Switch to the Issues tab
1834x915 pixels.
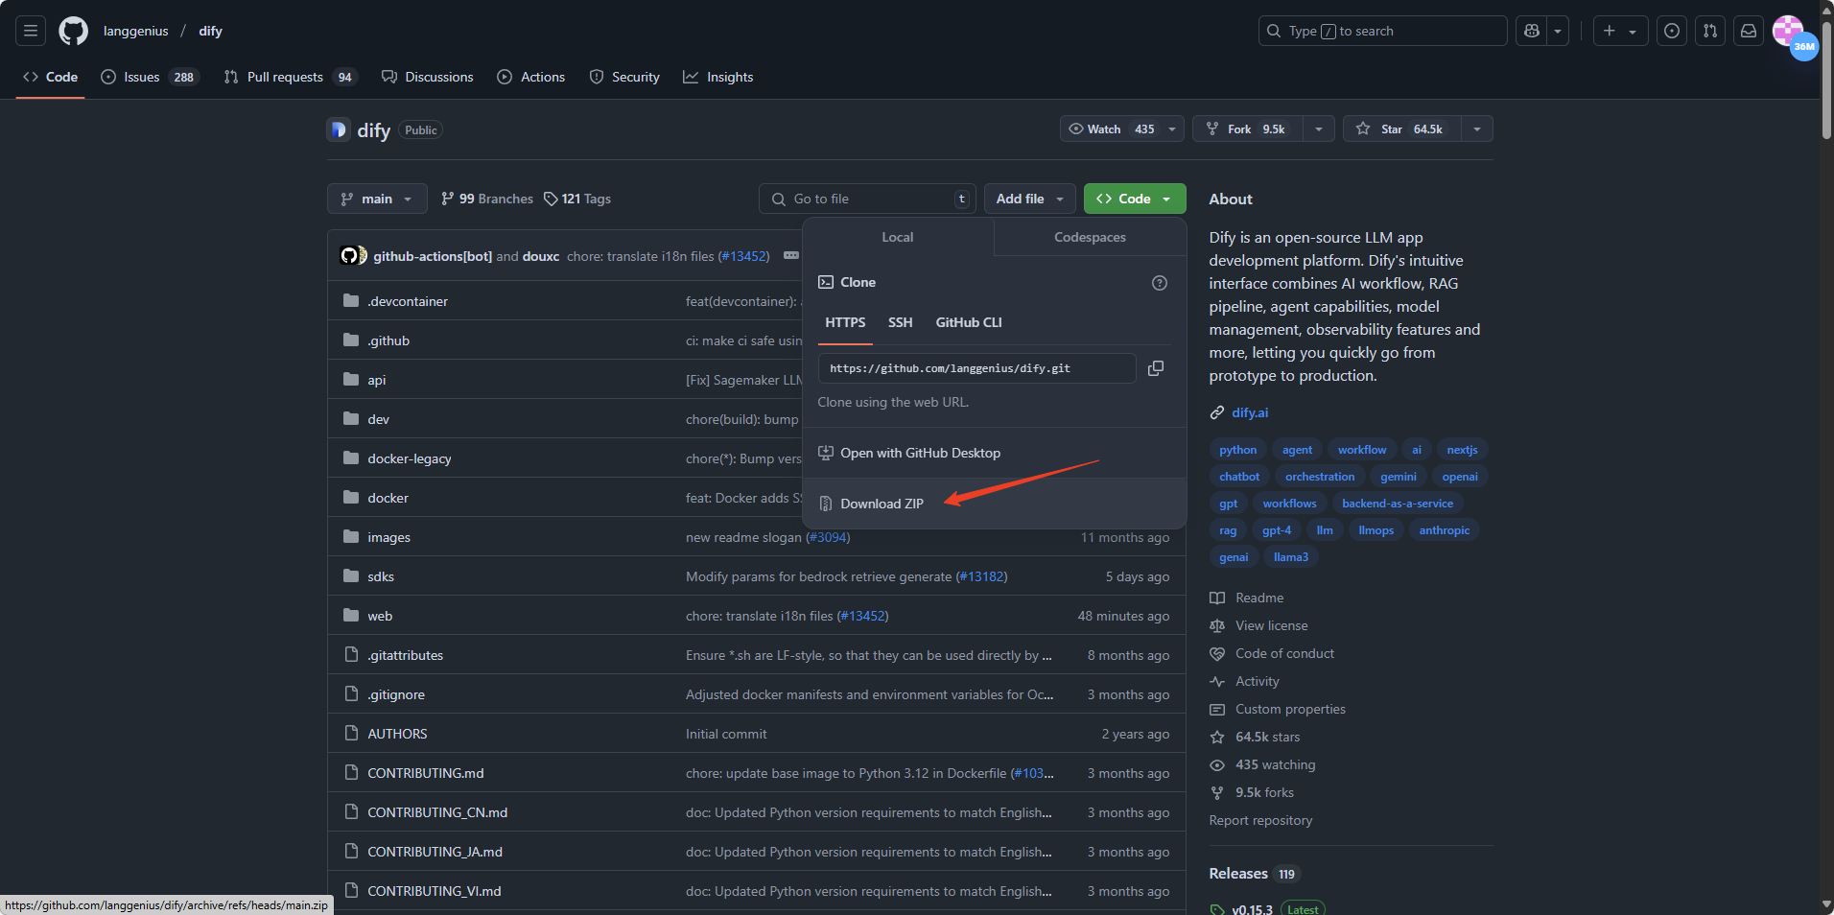(x=150, y=77)
